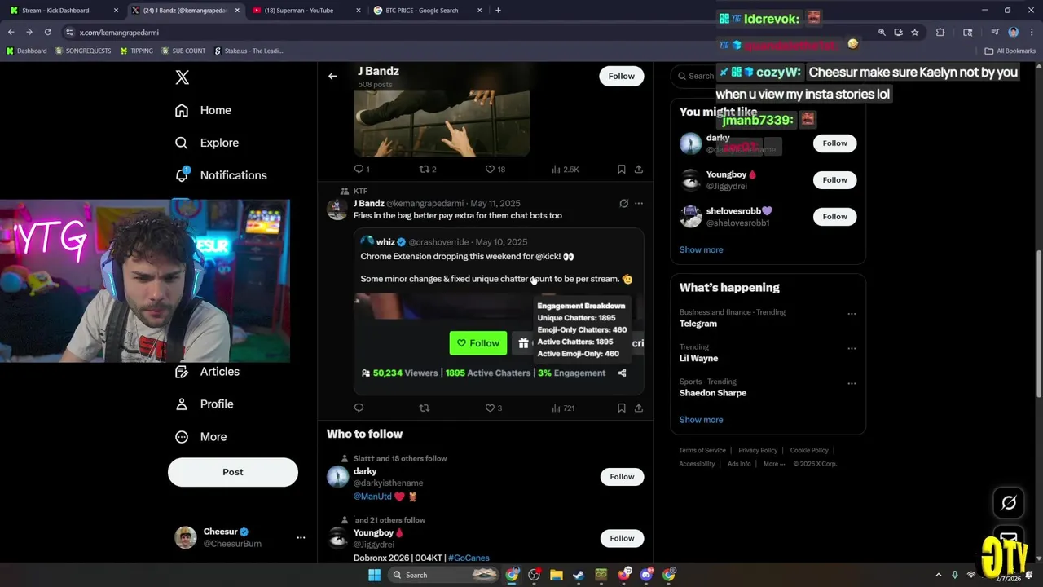This screenshot has height=587, width=1043.
Task: Open options for the Telegram trend
Action: 852,314
